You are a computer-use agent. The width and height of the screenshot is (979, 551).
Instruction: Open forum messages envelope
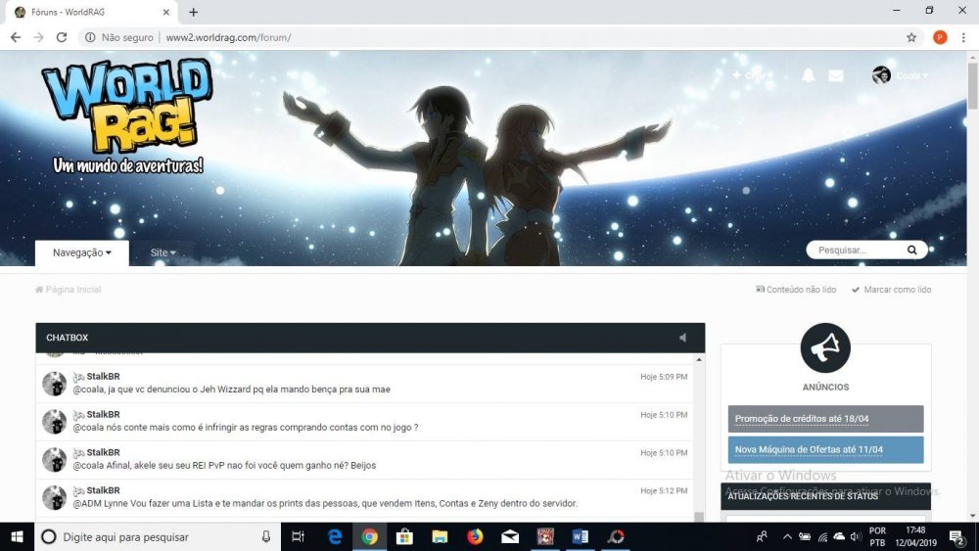coord(835,75)
